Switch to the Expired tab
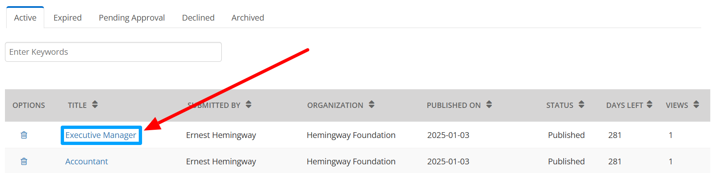 67,18
